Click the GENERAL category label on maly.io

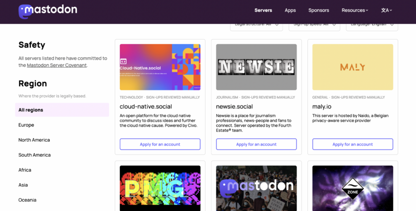[320, 97]
